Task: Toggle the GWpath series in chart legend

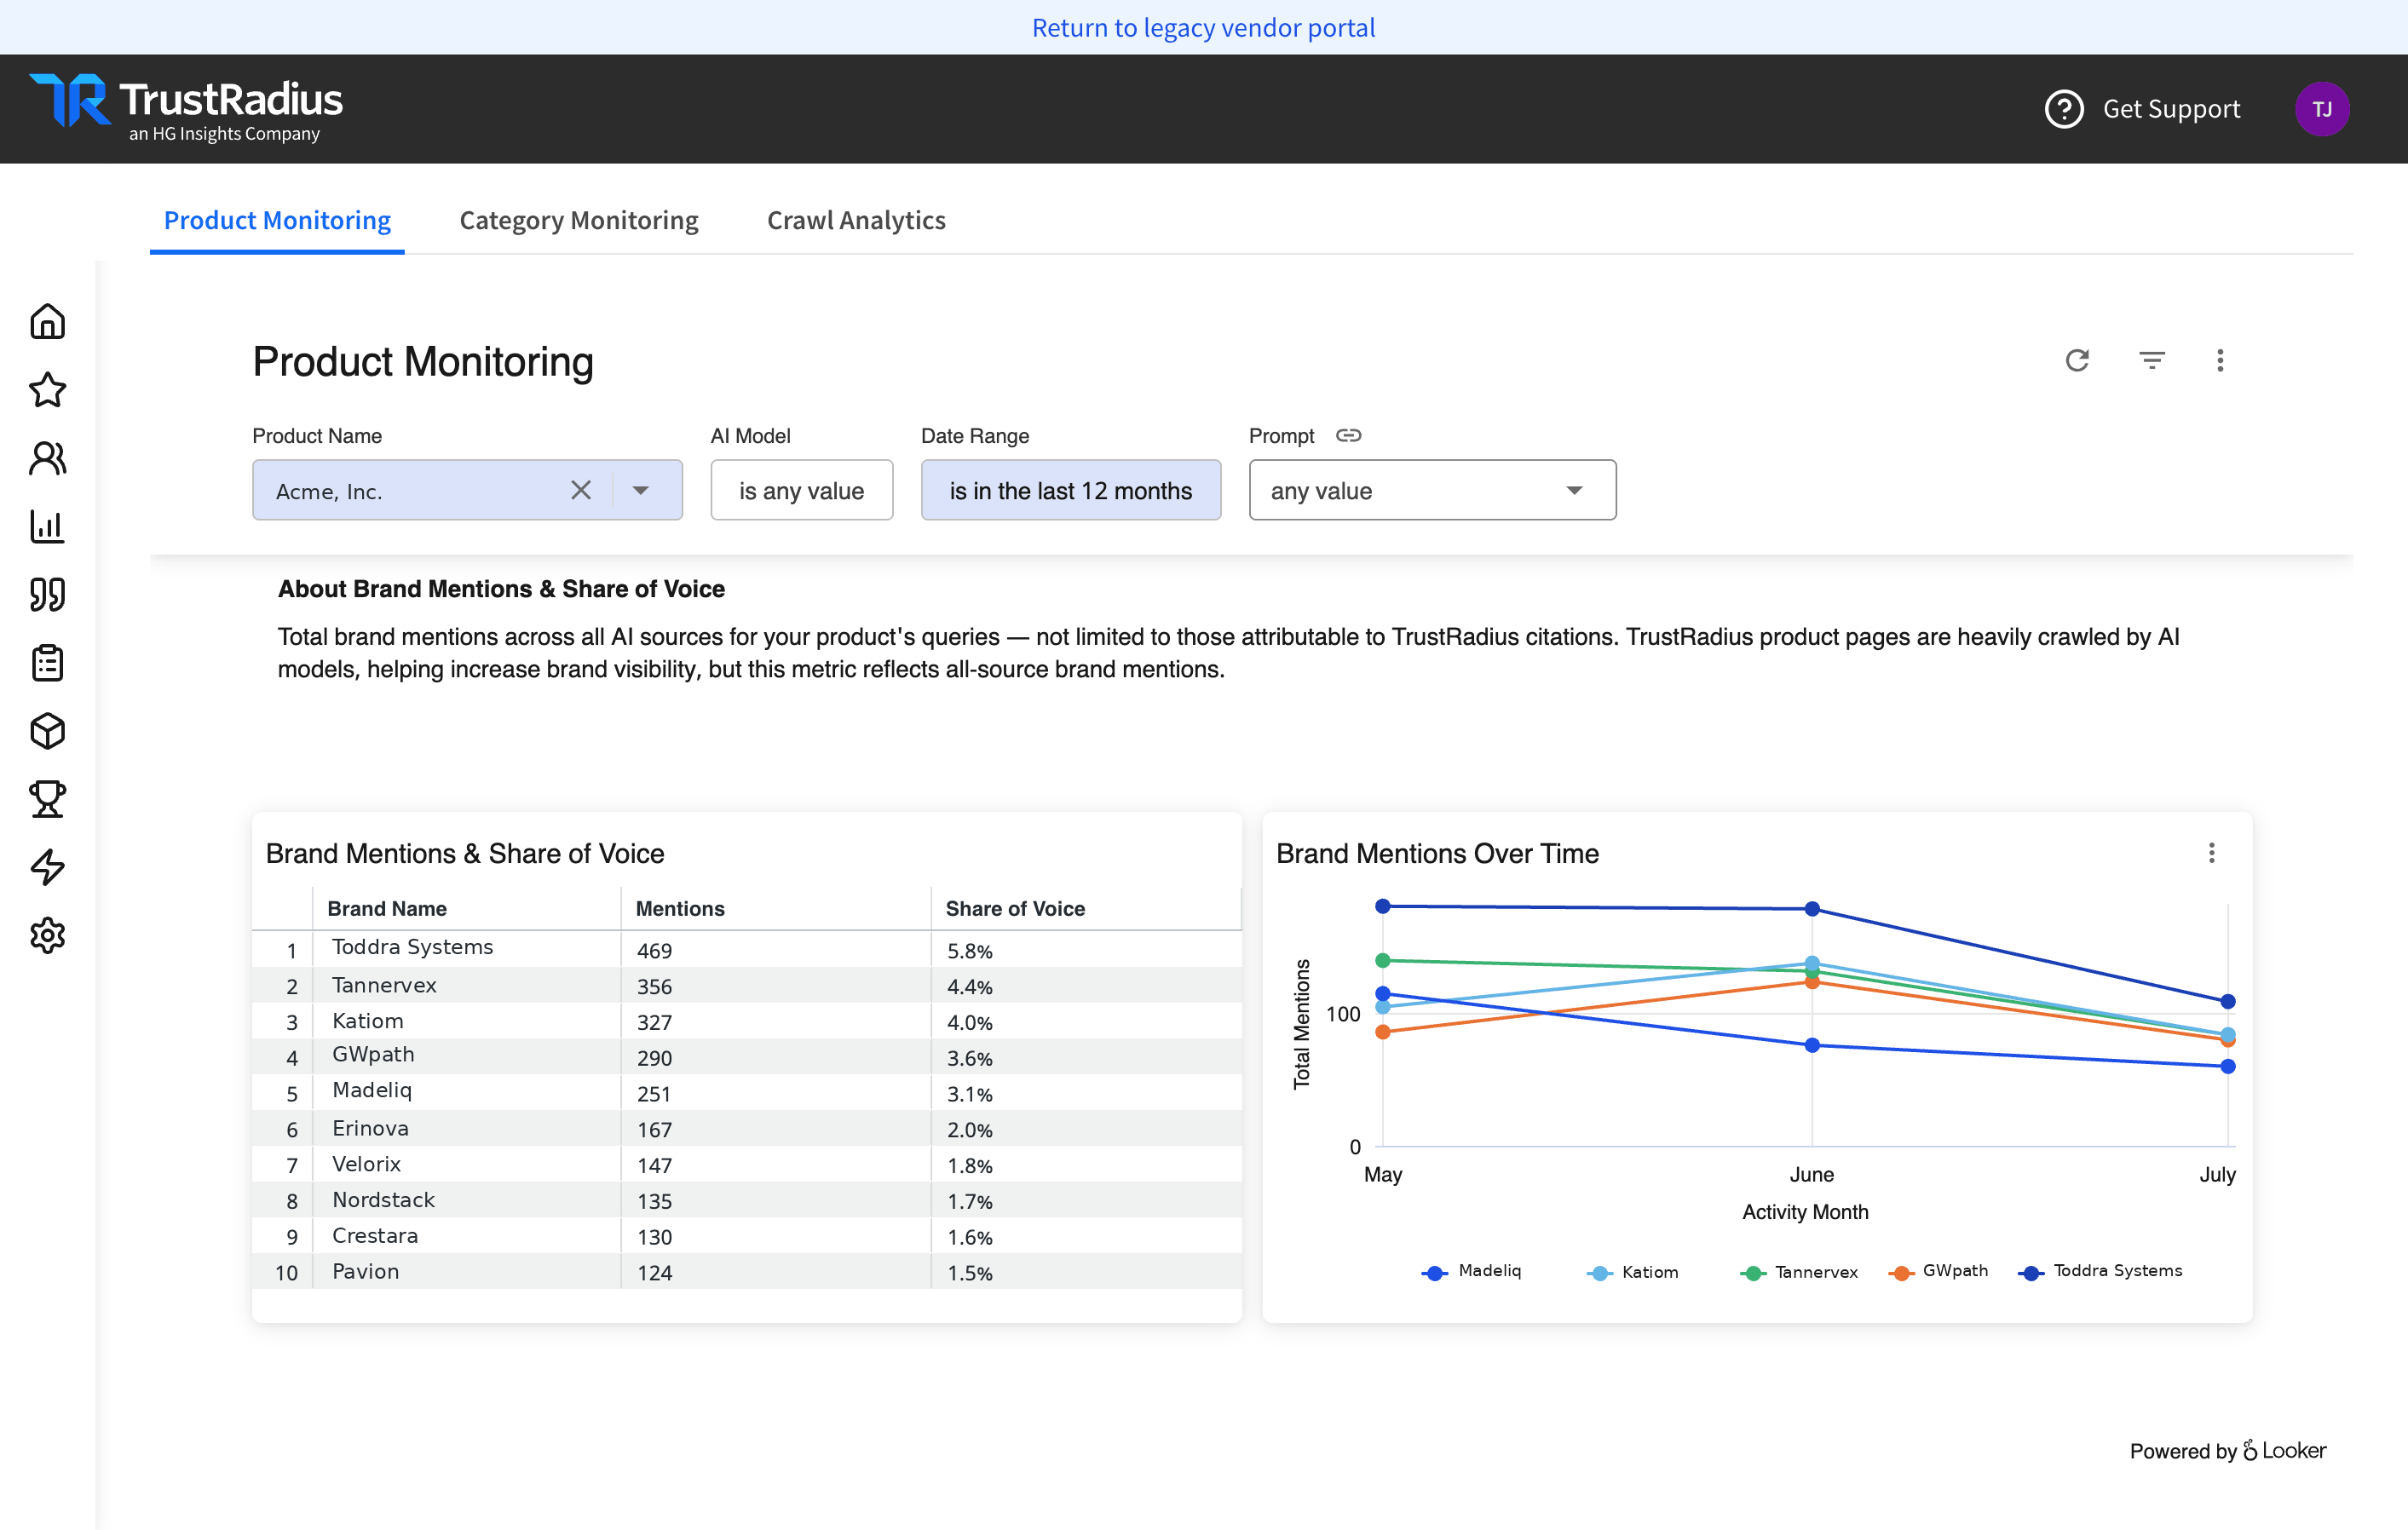Action: [1937, 1271]
